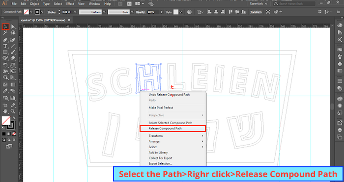The width and height of the screenshot is (344, 182).
Task: Select the Magic Wand tool
Action: 5,33
